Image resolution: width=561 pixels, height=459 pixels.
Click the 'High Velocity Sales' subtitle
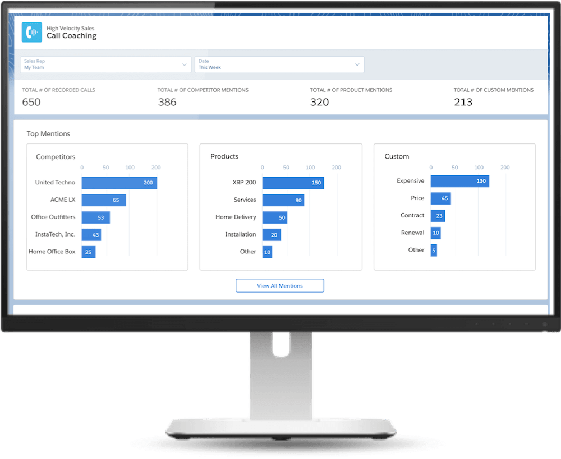(x=71, y=28)
